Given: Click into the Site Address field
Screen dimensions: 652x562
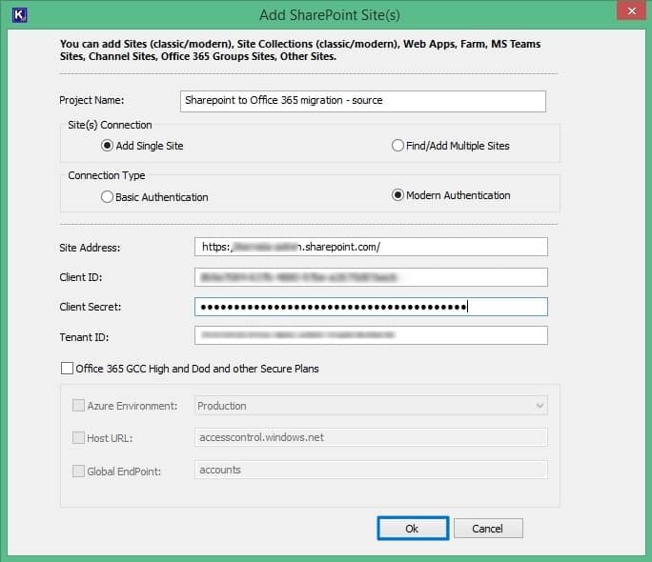Looking at the screenshot, I should [371, 247].
